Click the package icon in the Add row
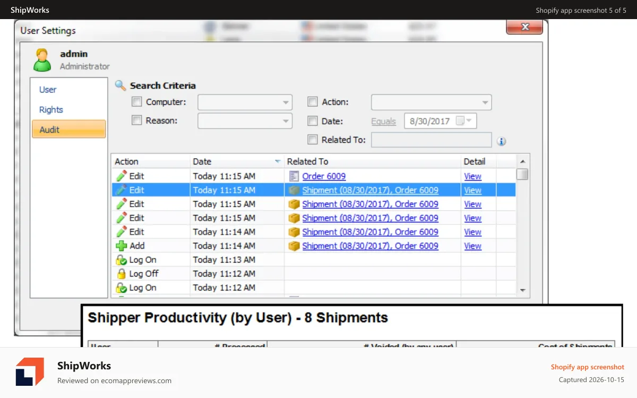This screenshot has height=398, width=637. pos(294,246)
